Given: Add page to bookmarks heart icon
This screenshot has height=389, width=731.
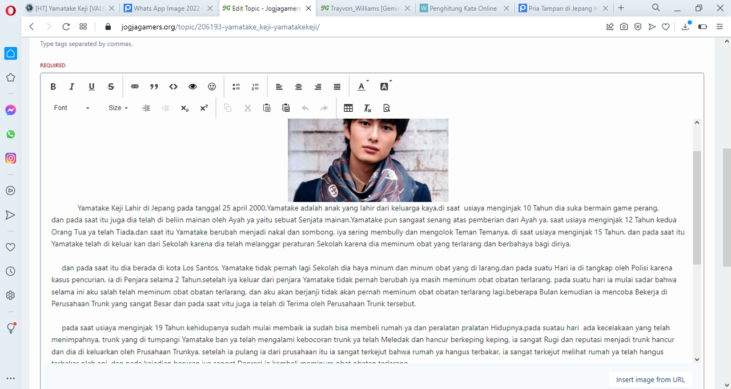Looking at the screenshot, I should tap(665, 27).
